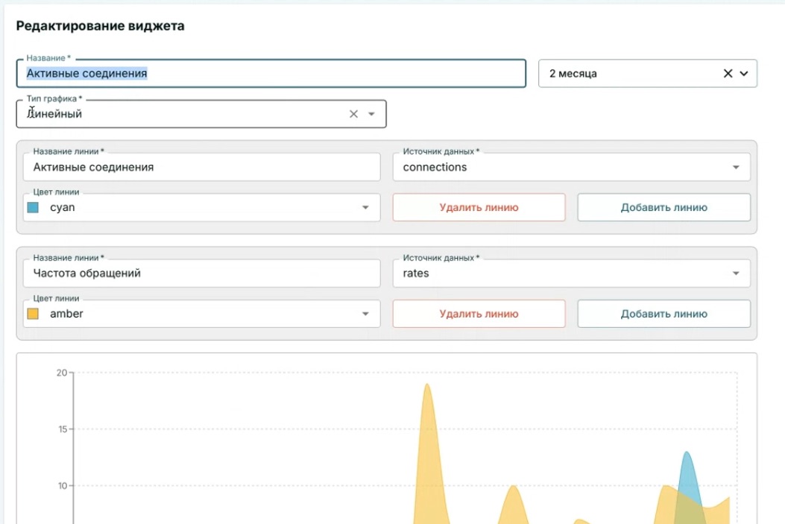Viewport: 785px width, 524px height.
Task: Delete the 'Частота обращений' line
Action: click(x=479, y=314)
